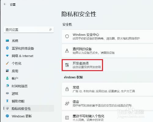153x122 pixels.
Task: Switch to 蓝牙和其他设备 category
Action: 29,48
